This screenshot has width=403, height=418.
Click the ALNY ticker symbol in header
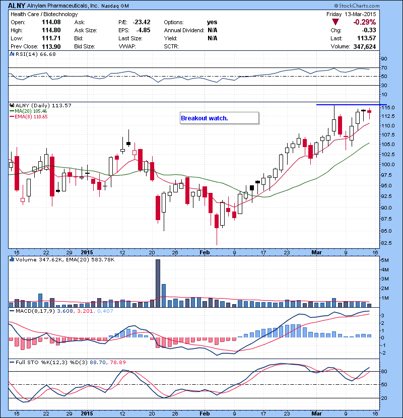point(17,6)
